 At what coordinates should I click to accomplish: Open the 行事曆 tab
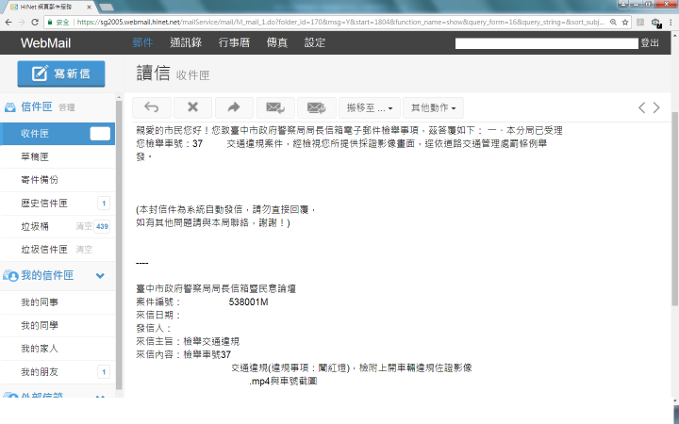pos(234,42)
